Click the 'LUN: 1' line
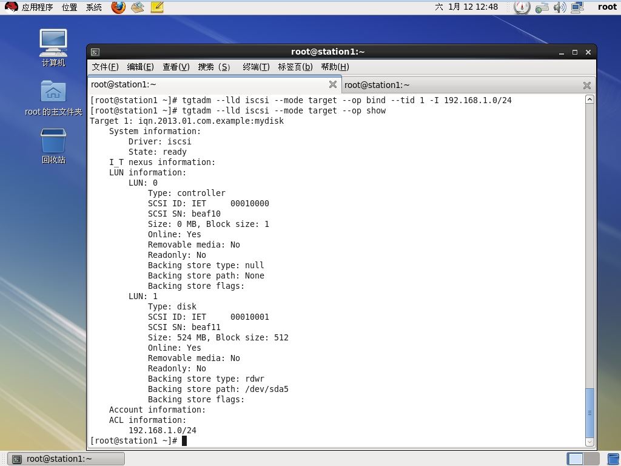Image resolution: width=621 pixels, height=466 pixels. click(143, 296)
